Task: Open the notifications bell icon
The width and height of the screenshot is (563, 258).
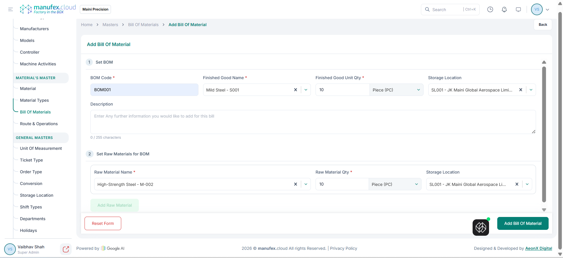Action: (x=504, y=9)
